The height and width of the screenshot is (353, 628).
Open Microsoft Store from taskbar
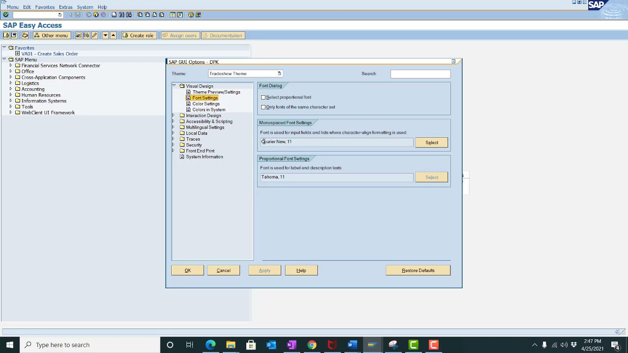point(251,345)
